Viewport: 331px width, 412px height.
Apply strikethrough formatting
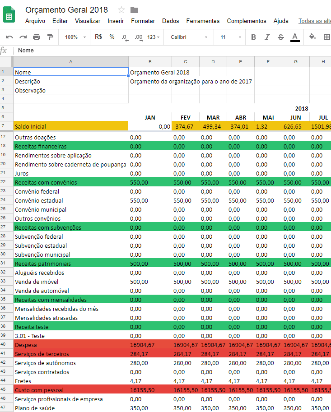coord(281,37)
